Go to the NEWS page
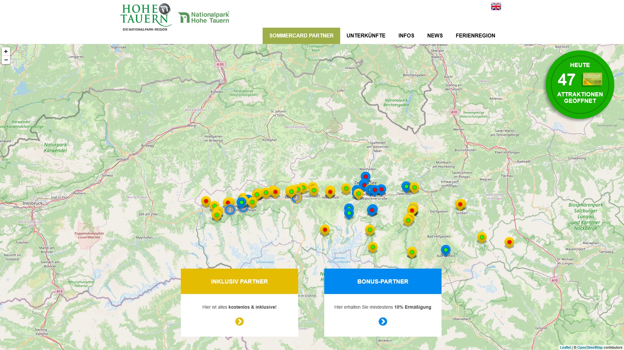The width and height of the screenshot is (624, 350). tap(435, 36)
